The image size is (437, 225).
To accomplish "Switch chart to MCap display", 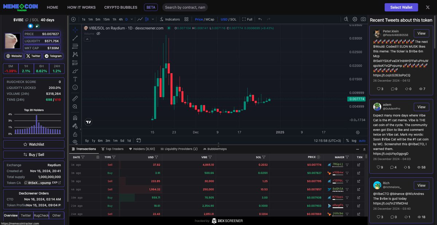I will click(210, 19).
